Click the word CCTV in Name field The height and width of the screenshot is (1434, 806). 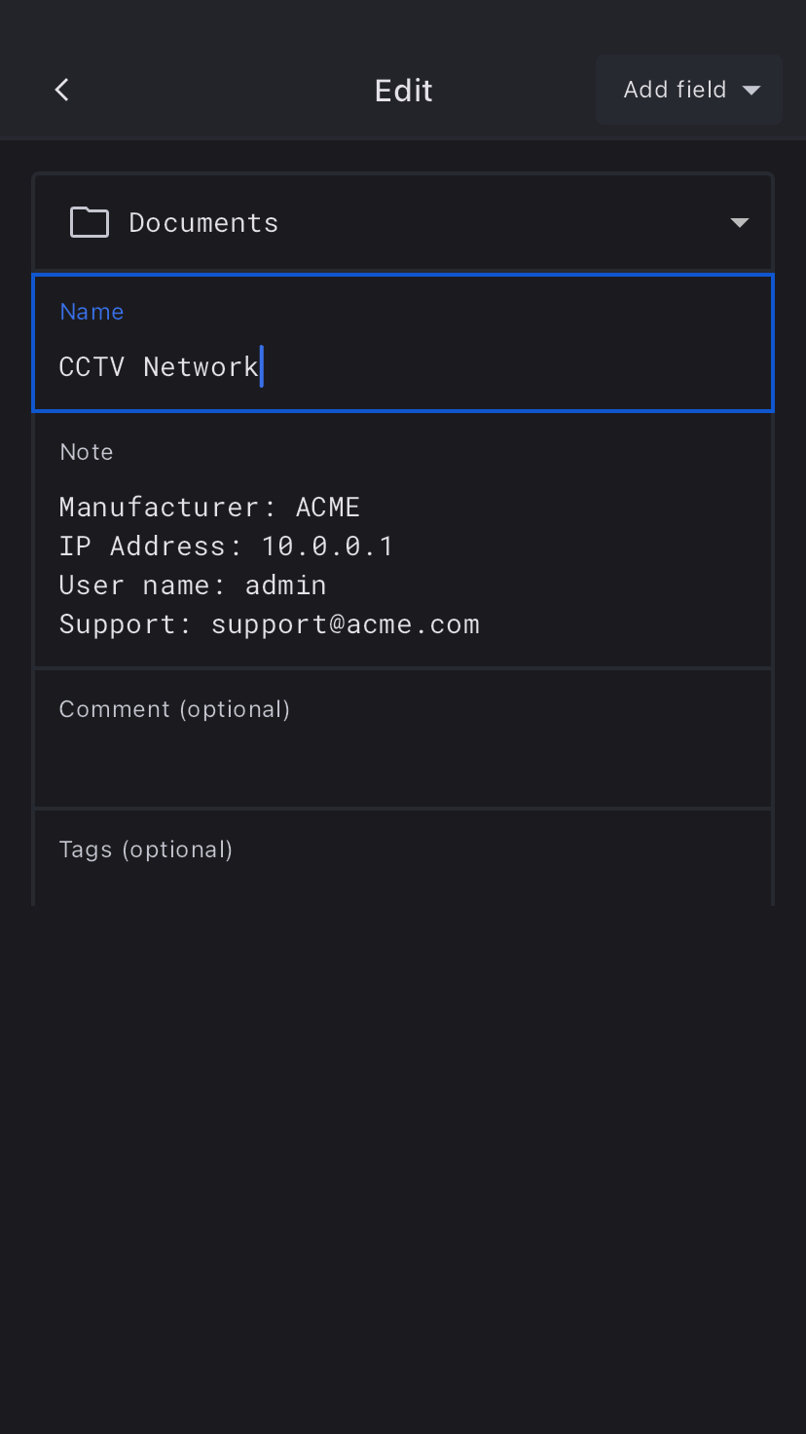92,367
